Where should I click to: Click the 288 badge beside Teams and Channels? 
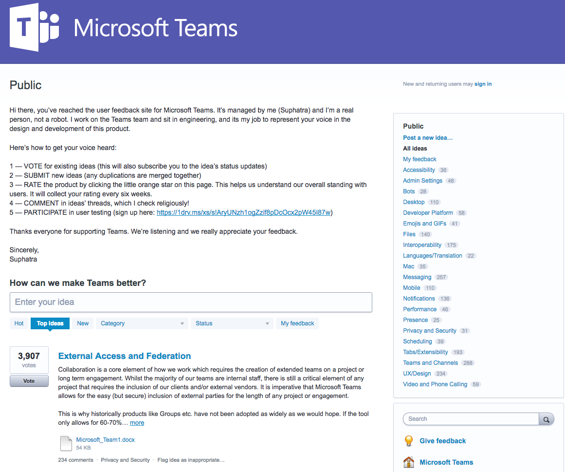click(468, 363)
